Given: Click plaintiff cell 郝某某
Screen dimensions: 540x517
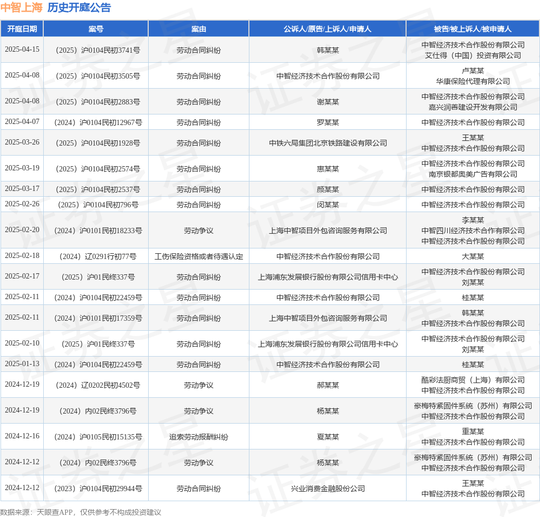Looking at the screenshot, I should 328,386.
